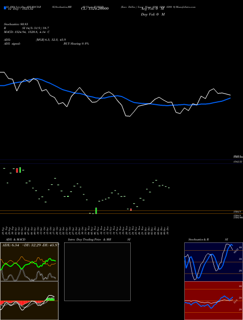Click the 'CL: 1524.20000' close price text
Screen dimensions: 243x320
(x=95, y=9)
